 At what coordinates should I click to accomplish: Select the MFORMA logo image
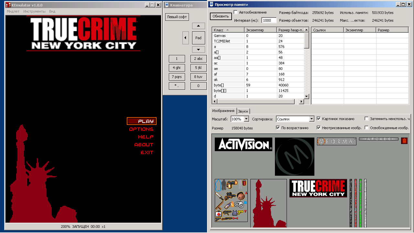click(337, 141)
